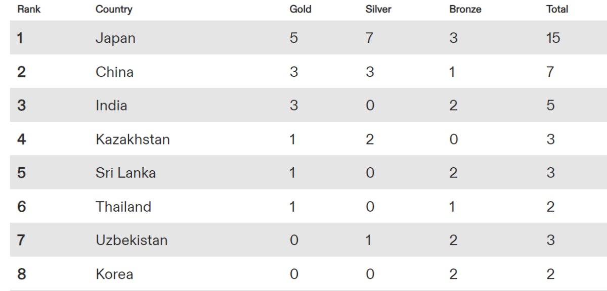
Task: Click the Silver column header
Action: coord(378,9)
